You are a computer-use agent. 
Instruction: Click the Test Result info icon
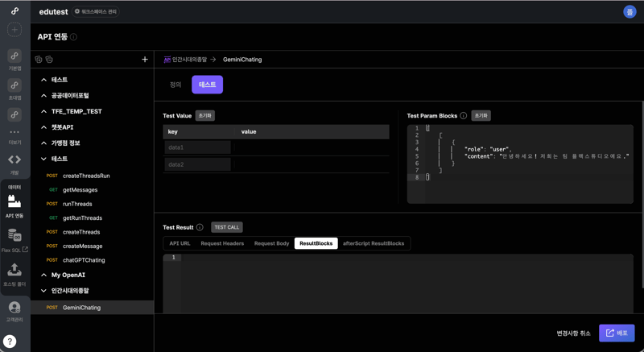pyautogui.click(x=200, y=227)
